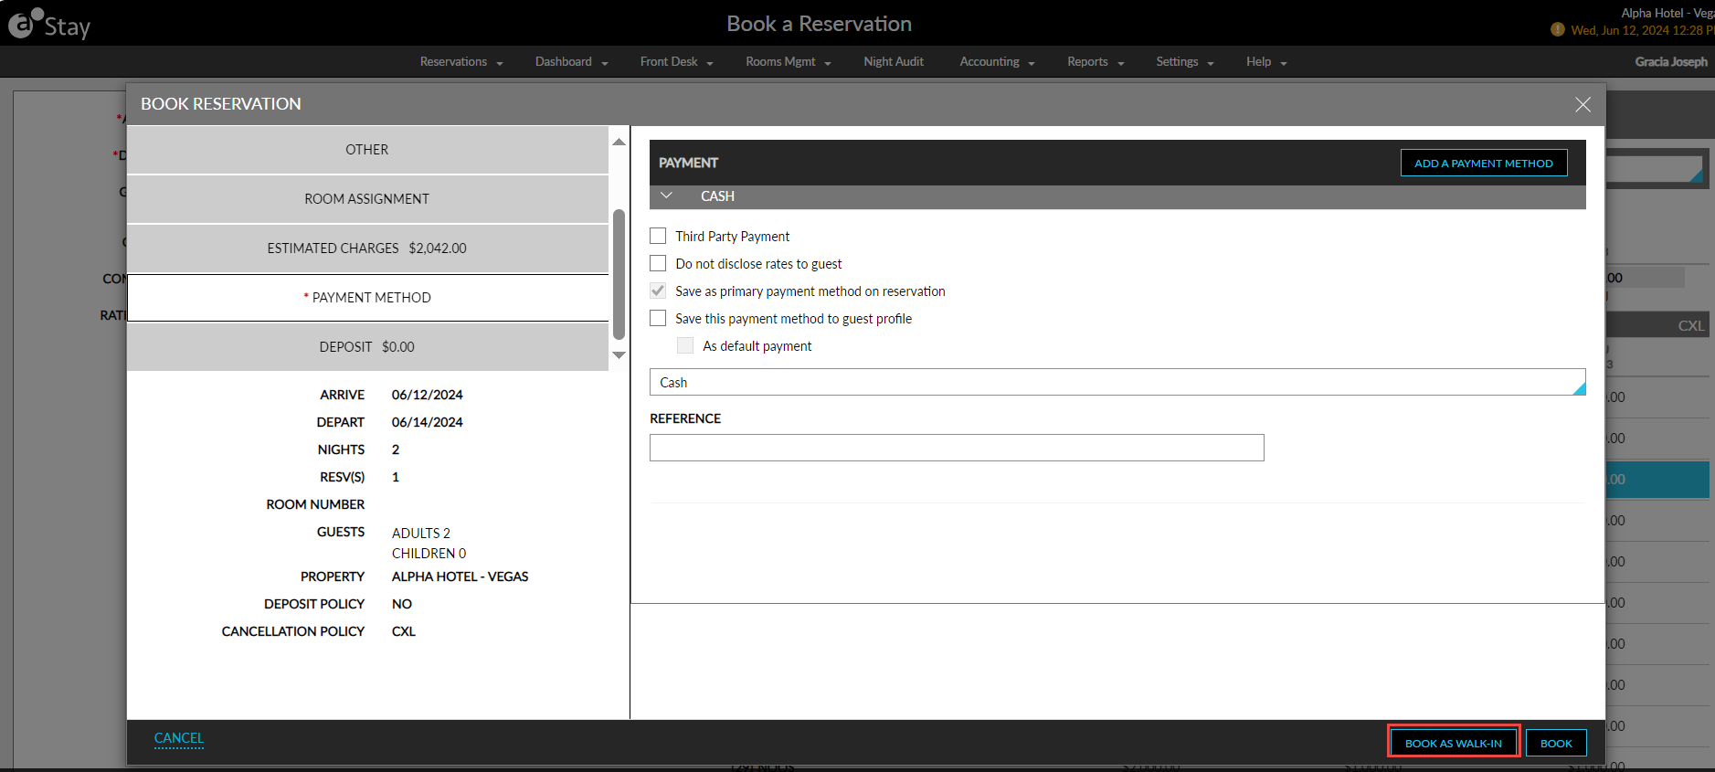This screenshot has width=1715, height=772.
Task: Open the Dashboard menu
Action: pos(571,62)
